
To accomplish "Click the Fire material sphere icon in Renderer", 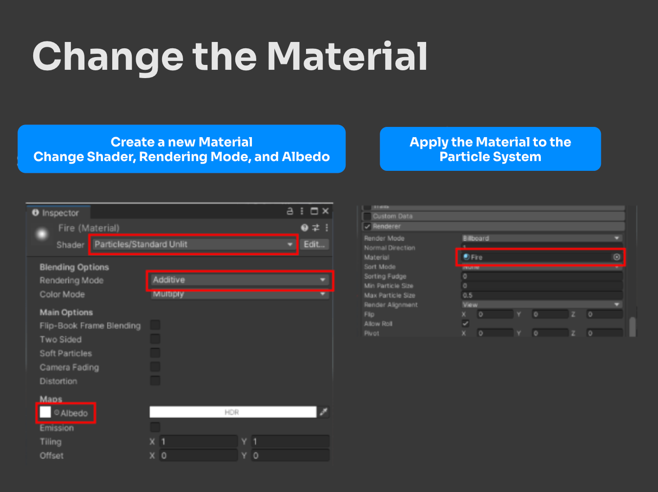I will tap(466, 257).
